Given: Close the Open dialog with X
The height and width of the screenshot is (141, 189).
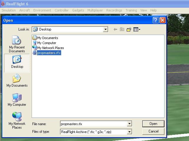Looking at the screenshot, I should click(x=162, y=20).
